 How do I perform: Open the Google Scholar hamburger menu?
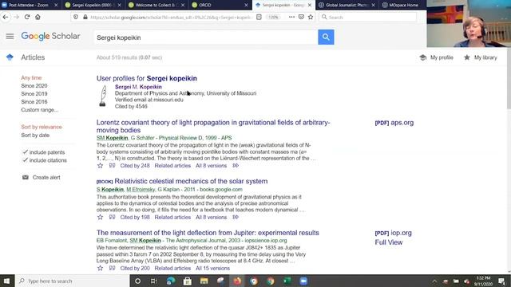(10, 36)
